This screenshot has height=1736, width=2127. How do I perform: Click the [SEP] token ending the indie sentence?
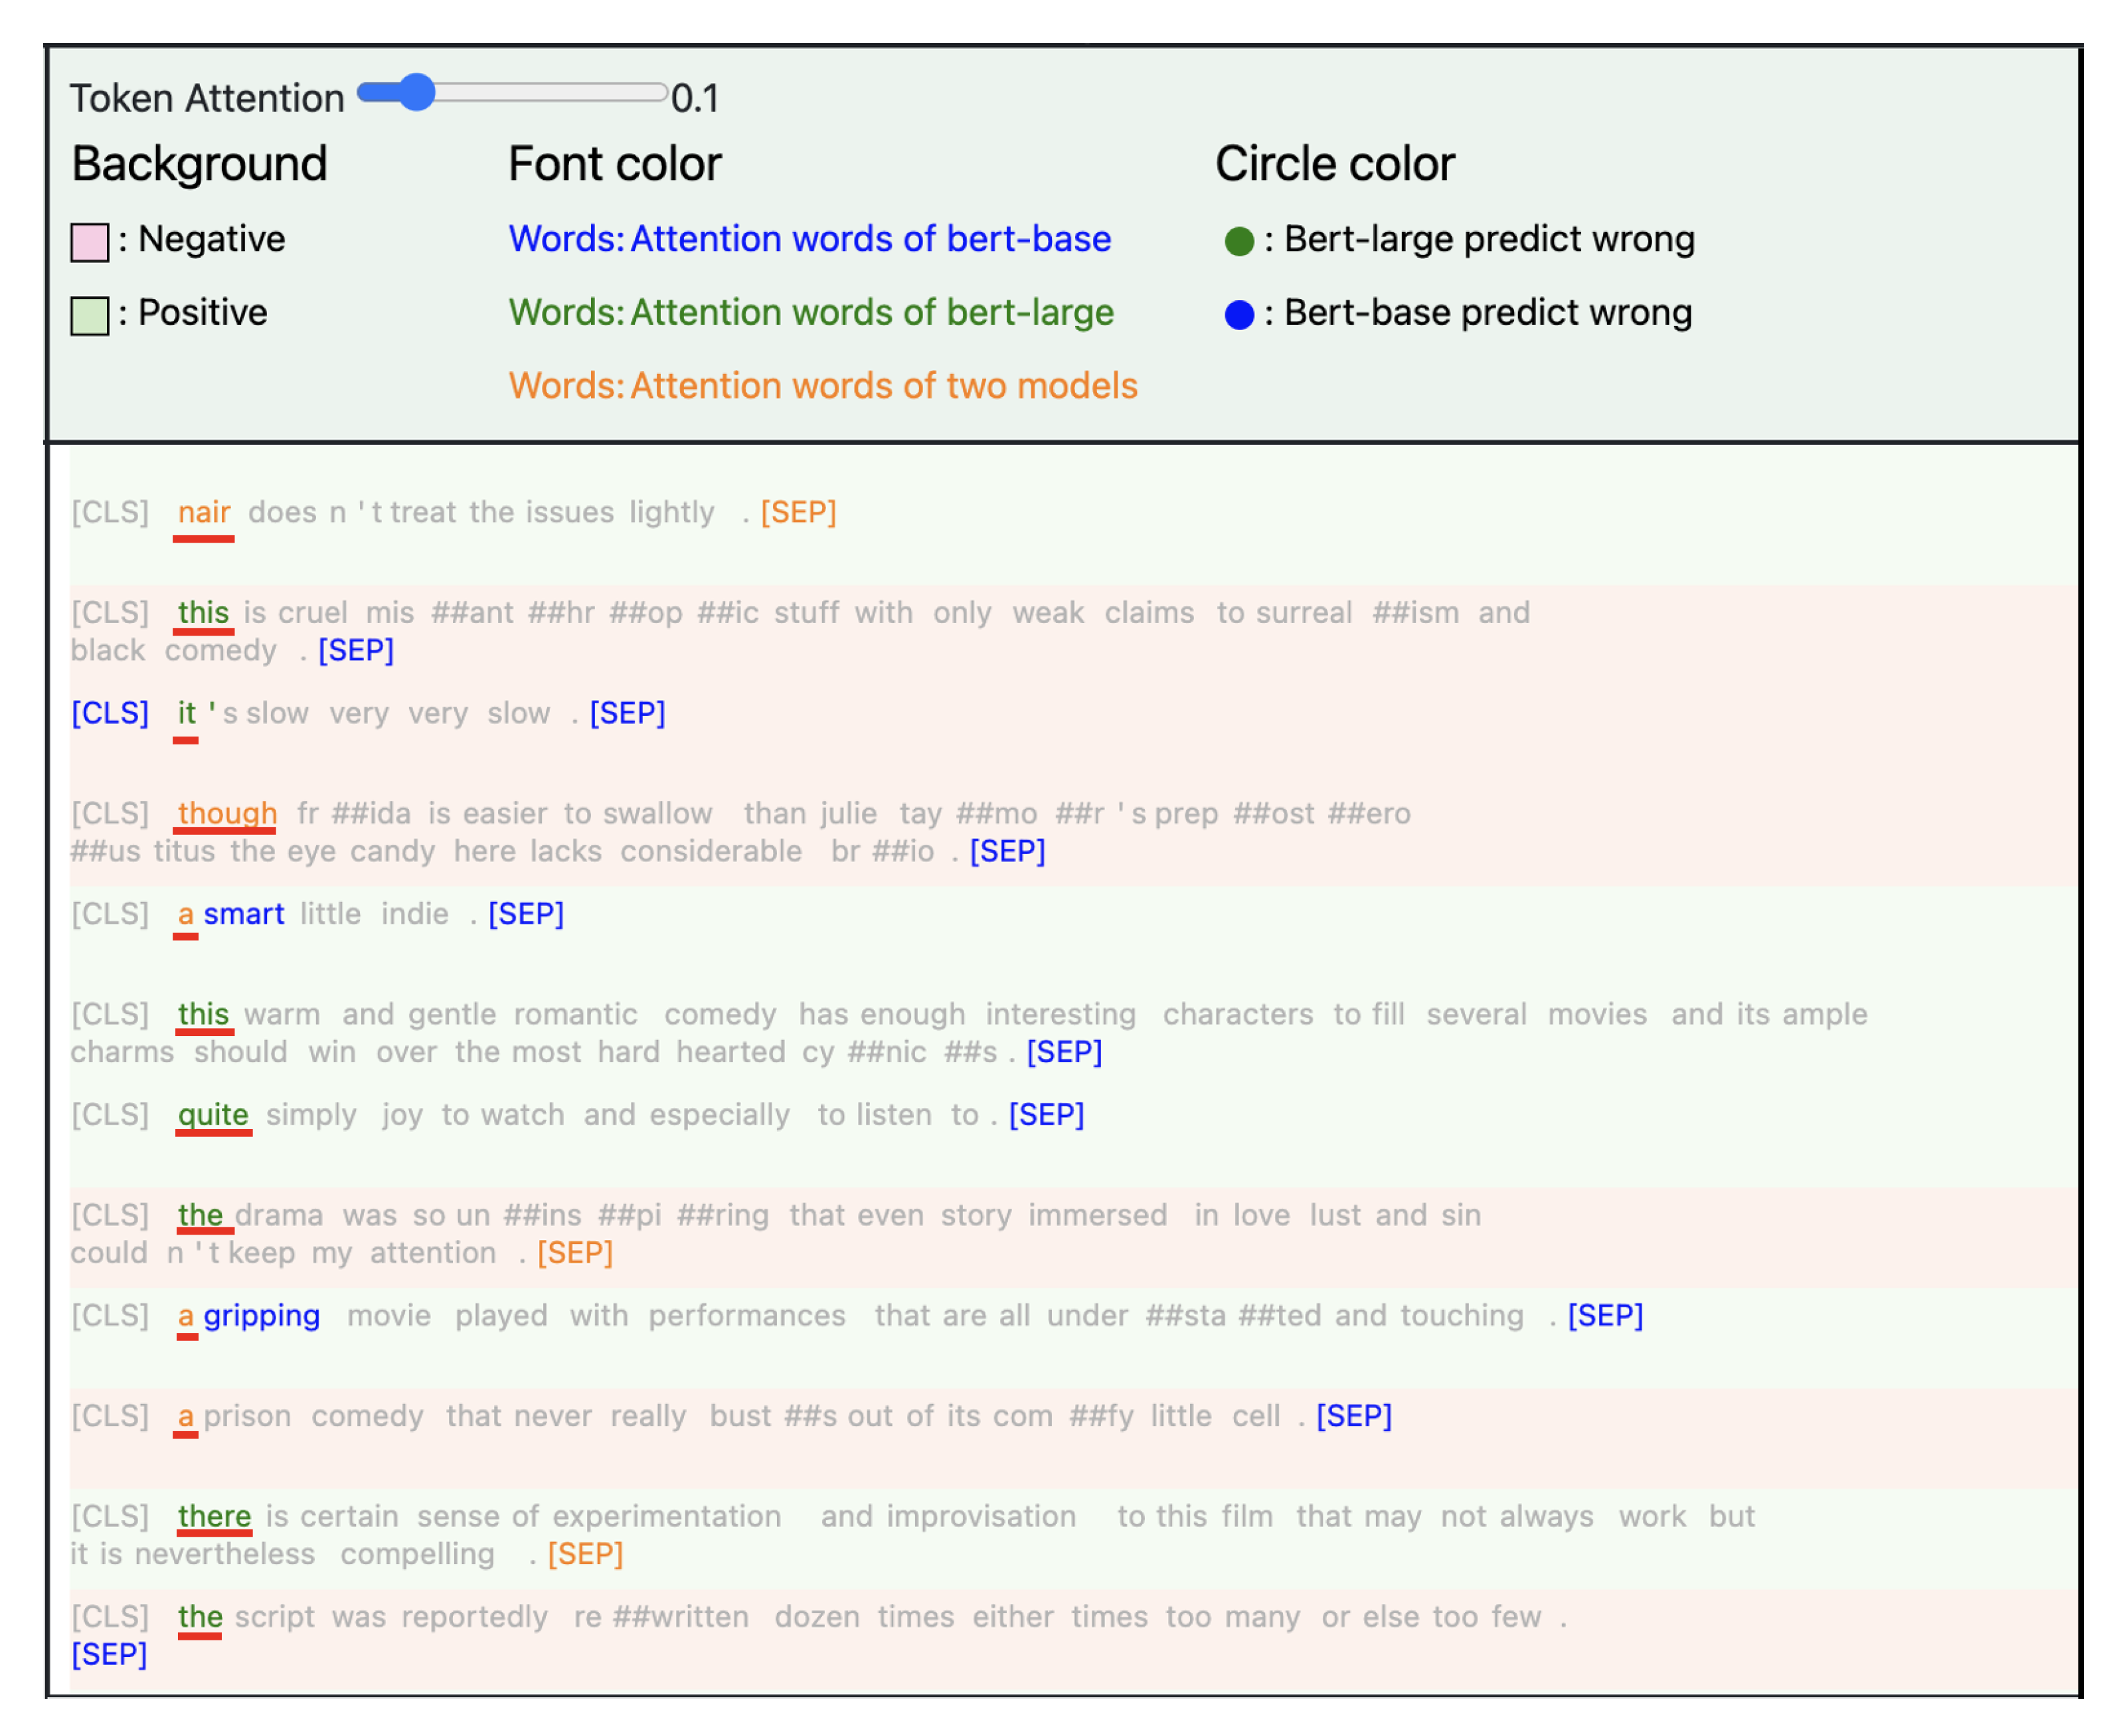(x=526, y=913)
